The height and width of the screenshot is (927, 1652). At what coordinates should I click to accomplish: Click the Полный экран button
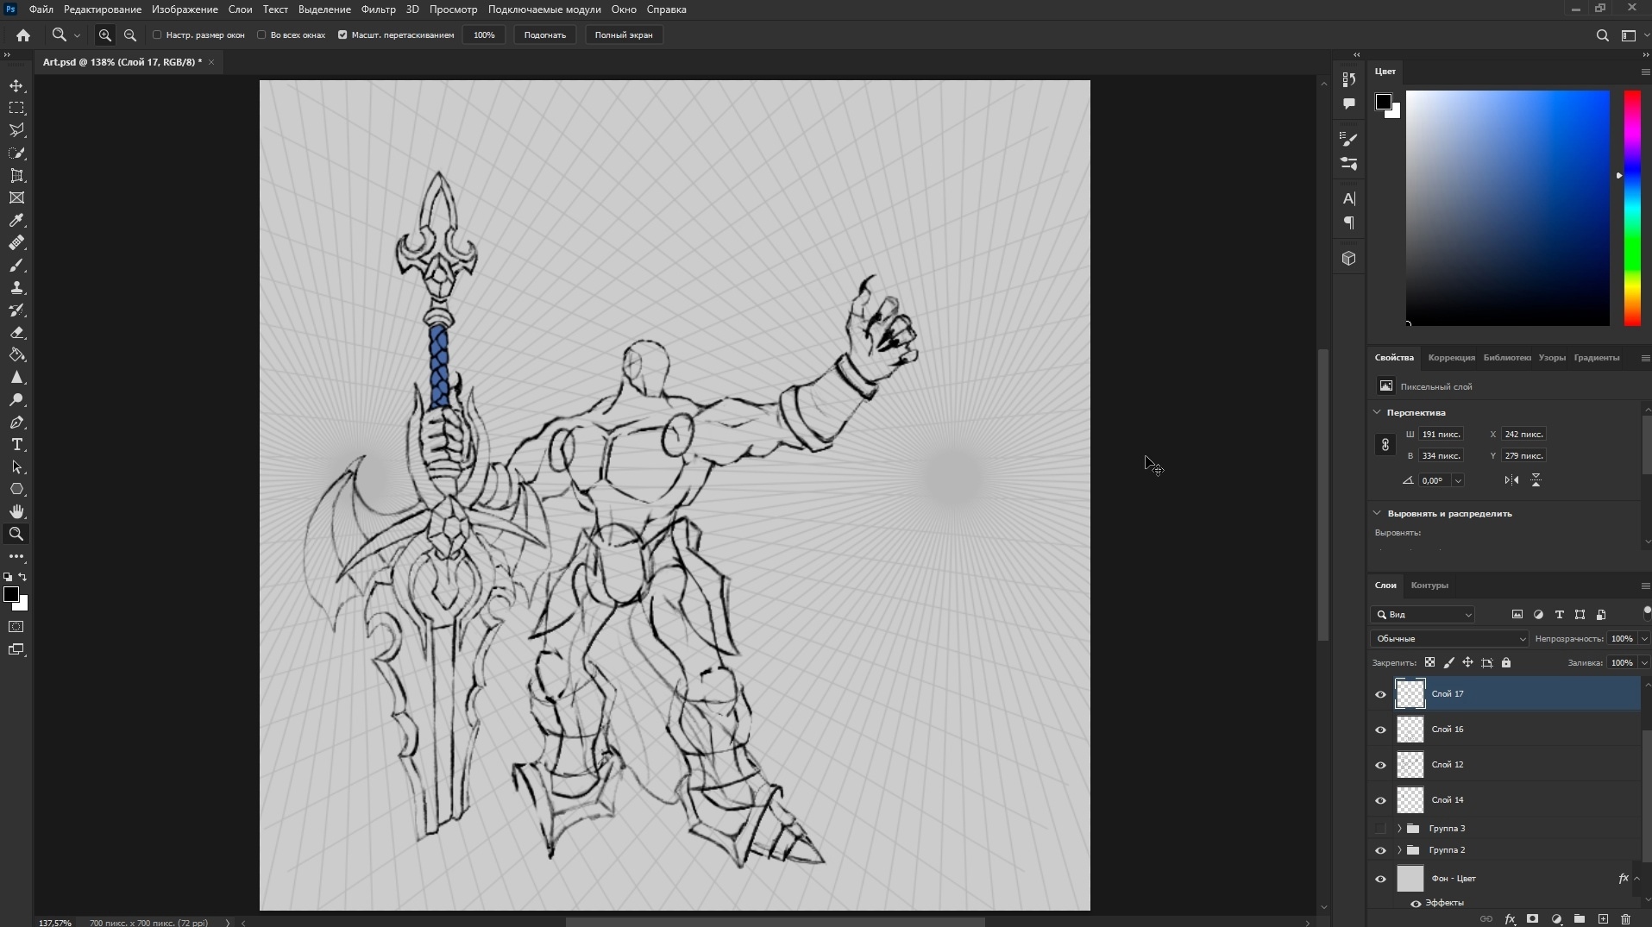tap(624, 35)
